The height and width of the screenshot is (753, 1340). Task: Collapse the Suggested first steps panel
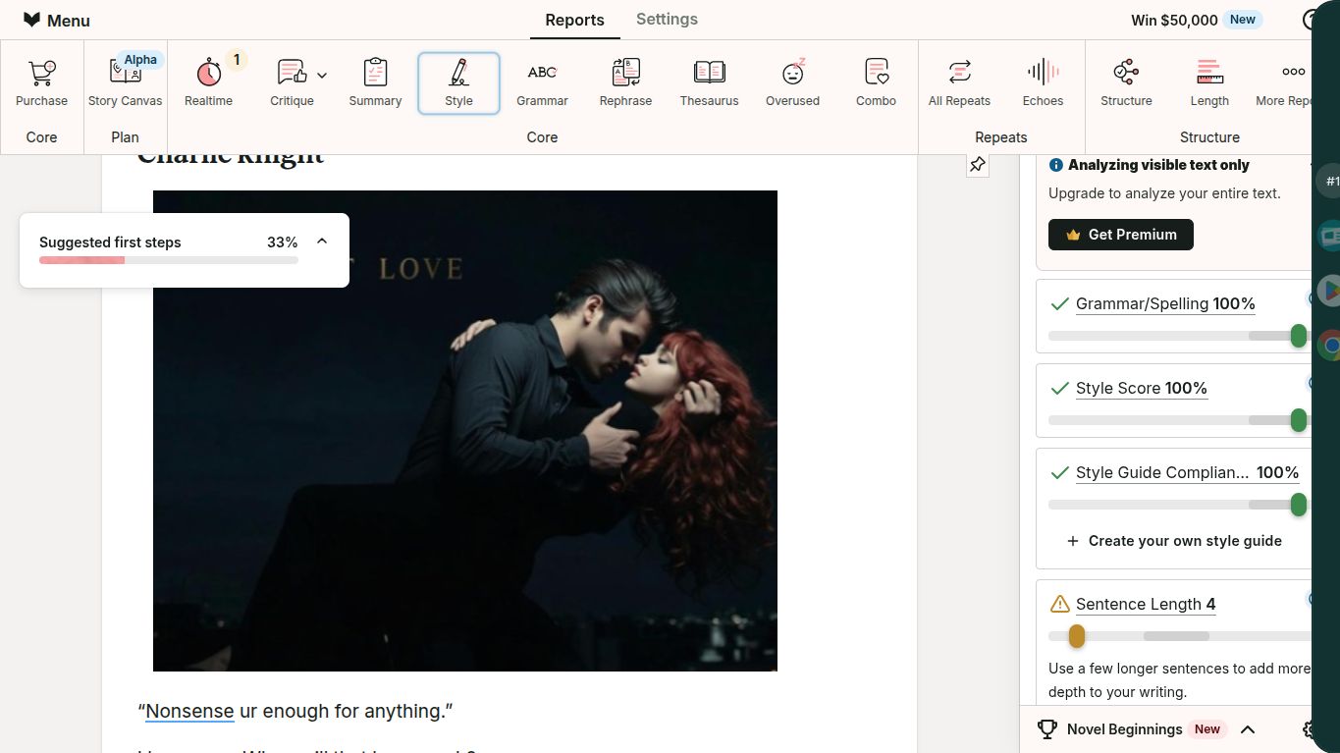pyautogui.click(x=322, y=242)
